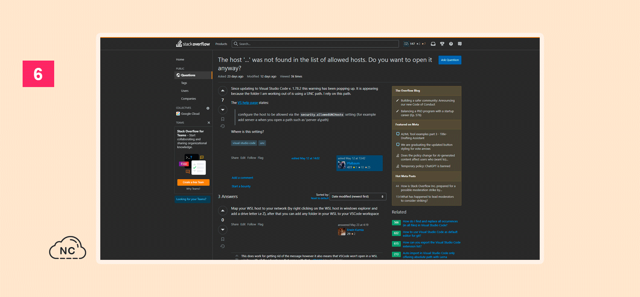The width and height of the screenshot is (640, 297).
Task: Click Pfalbaum's avatar thumbnail
Action: [x=342, y=165]
